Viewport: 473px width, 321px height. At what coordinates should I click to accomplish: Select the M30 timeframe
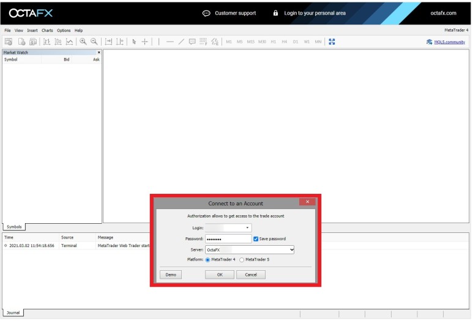[262, 42]
